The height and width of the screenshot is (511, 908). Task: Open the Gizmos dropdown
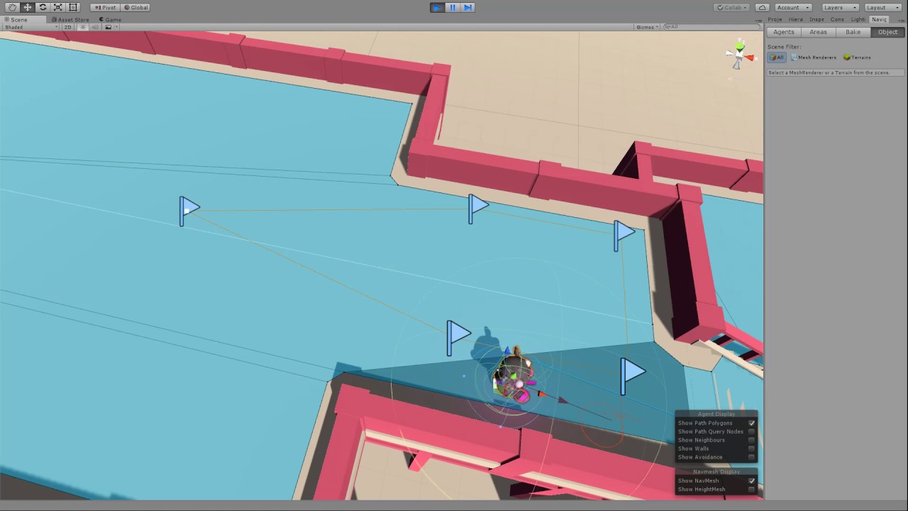tap(648, 27)
